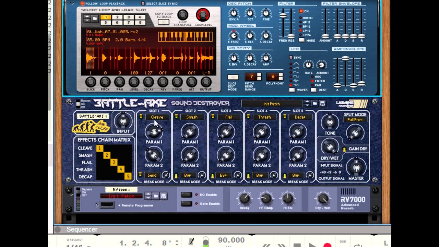The image size is (439, 247).
Task: Click the Pan knob below the waveform
Action: tap(119, 82)
